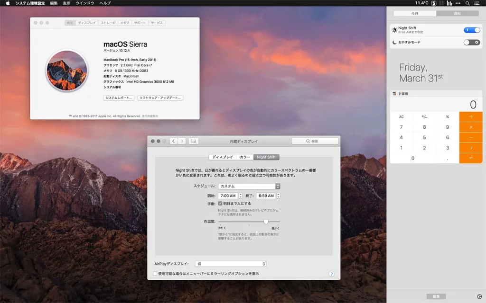Open Spotlight search in menu bar

pyautogui.click(x=467, y=3)
